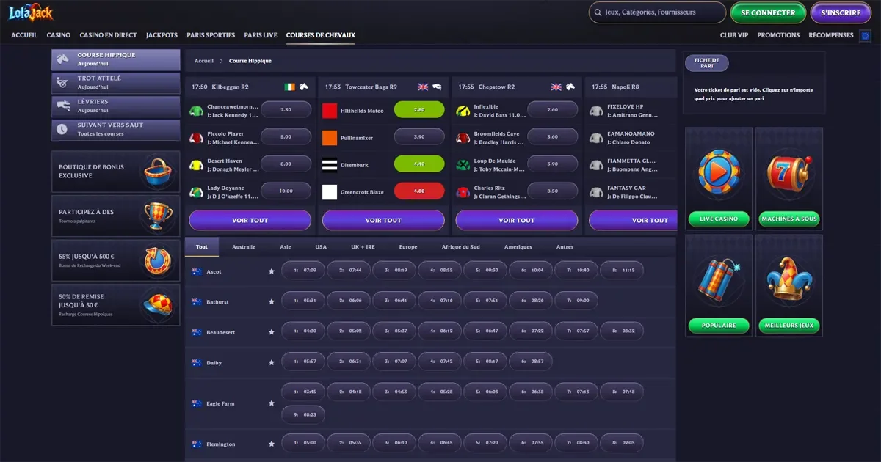
Task: Open Club VIP page
Action: pyautogui.click(x=734, y=35)
